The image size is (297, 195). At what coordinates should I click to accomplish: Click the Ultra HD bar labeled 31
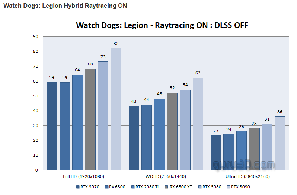267,147
